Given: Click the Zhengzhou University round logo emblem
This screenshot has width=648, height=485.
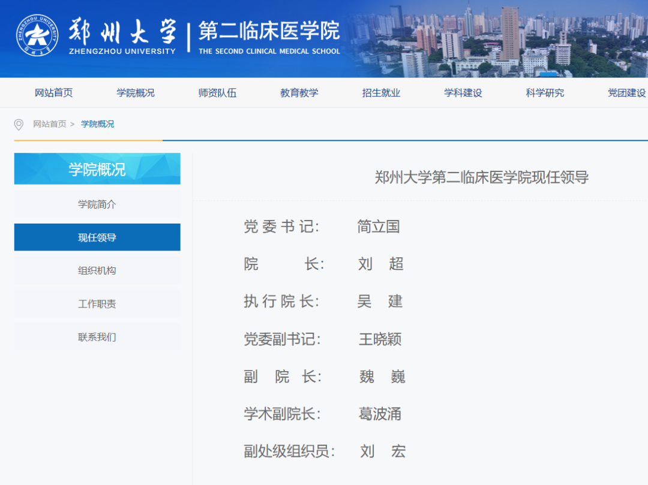Looking at the screenshot, I should [x=37, y=35].
